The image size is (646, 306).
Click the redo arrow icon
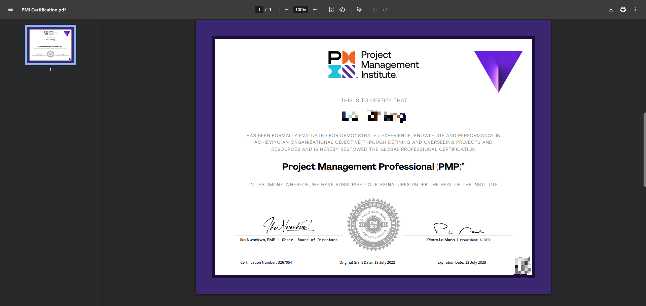[385, 9]
